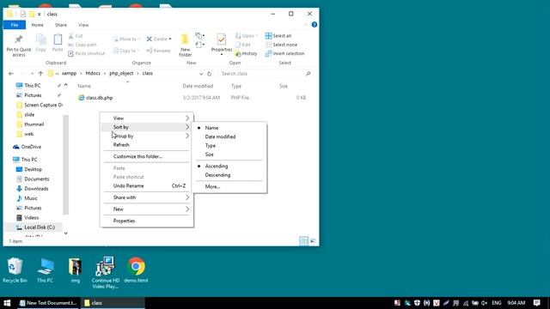Switch to the Share tab

(61, 25)
